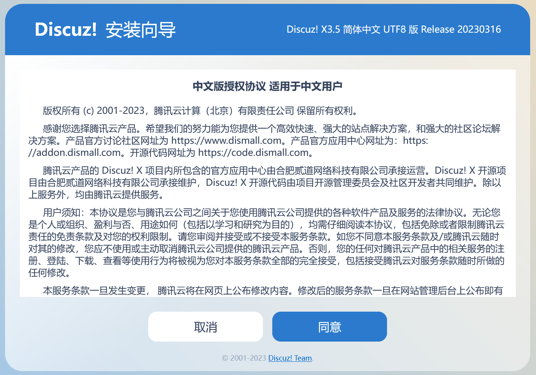Click the 取消 button to decline
Screen dimensions: 536x375
pos(205,326)
